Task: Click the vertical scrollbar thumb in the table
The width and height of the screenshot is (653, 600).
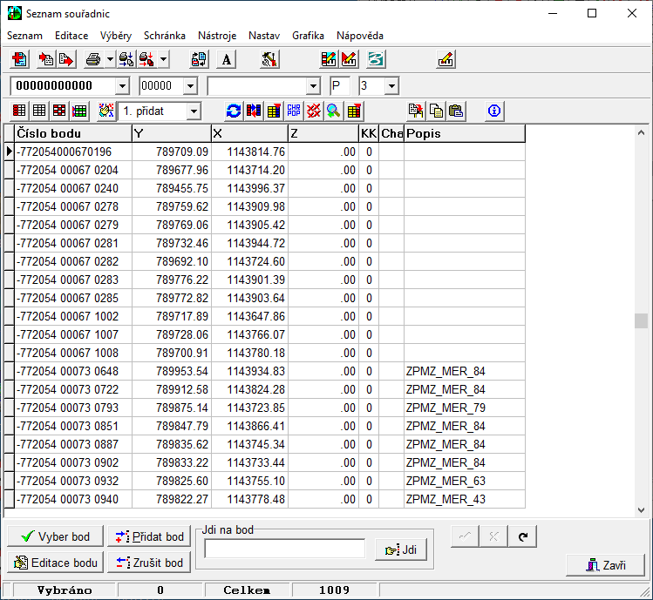Action: click(642, 320)
